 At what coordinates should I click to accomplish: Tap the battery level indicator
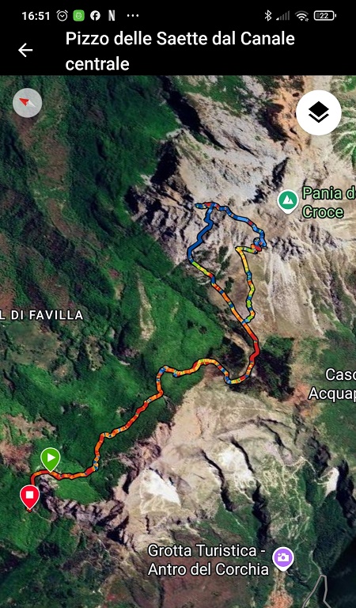[x=324, y=16]
